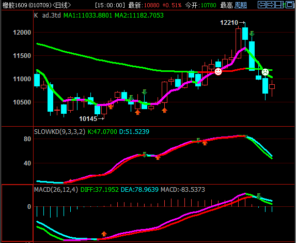Click the MA1:11033.8801 value label

tap(88, 16)
